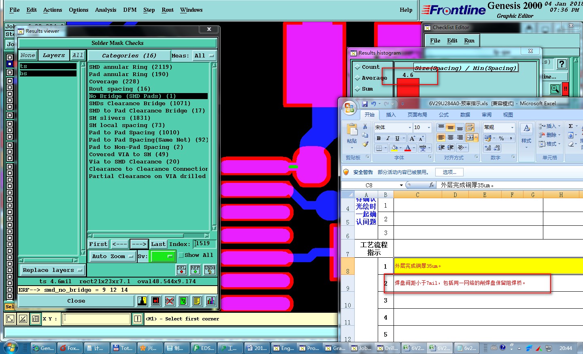Click the crossed-out REF icon
Screen dimensions: 583x354
[x=170, y=301]
